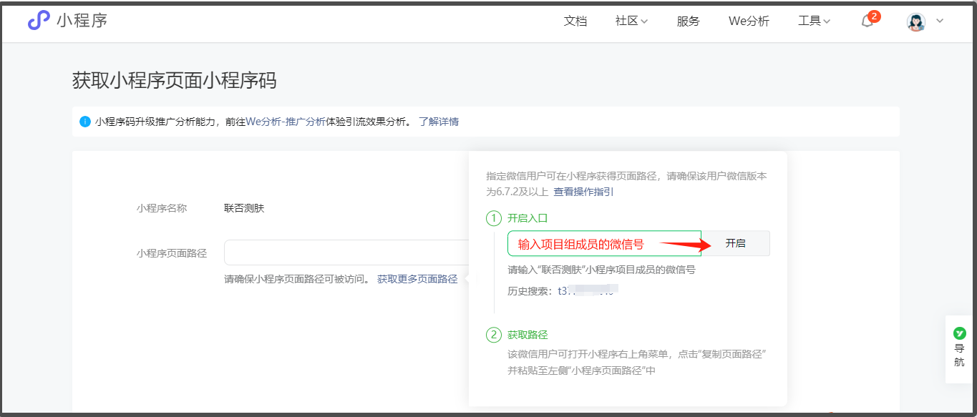The height and width of the screenshot is (417, 977).
Task: Expand the 社区 dropdown menu
Action: [x=631, y=21]
